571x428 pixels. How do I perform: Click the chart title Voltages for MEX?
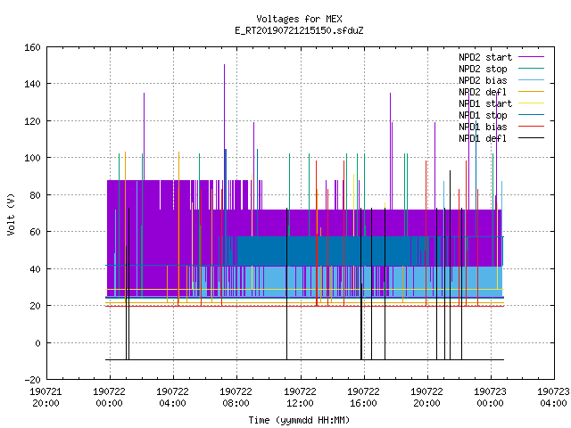point(299,19)
